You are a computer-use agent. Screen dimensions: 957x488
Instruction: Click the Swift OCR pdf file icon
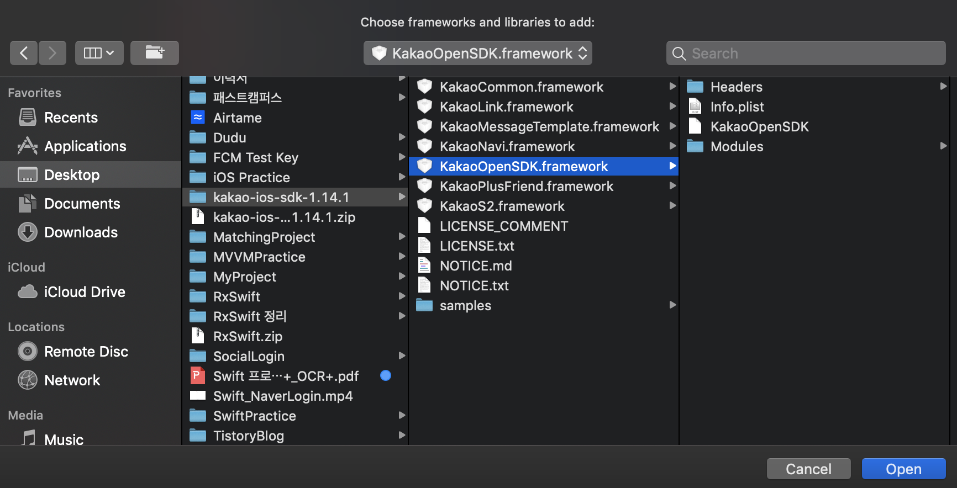[198, 376]
